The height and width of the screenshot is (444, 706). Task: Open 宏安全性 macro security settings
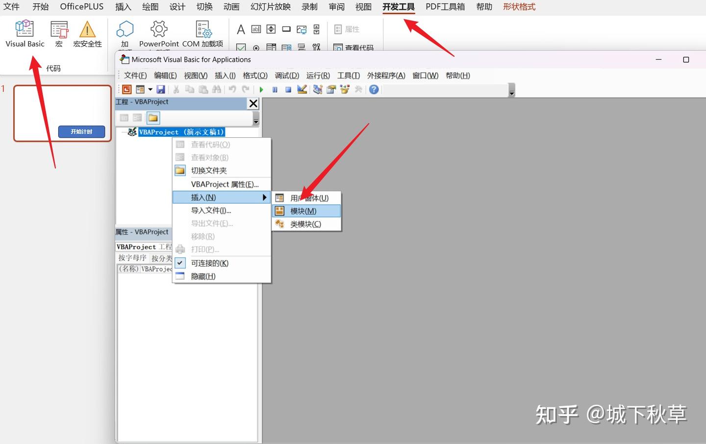pyautogui.click(x=87, y=33)
